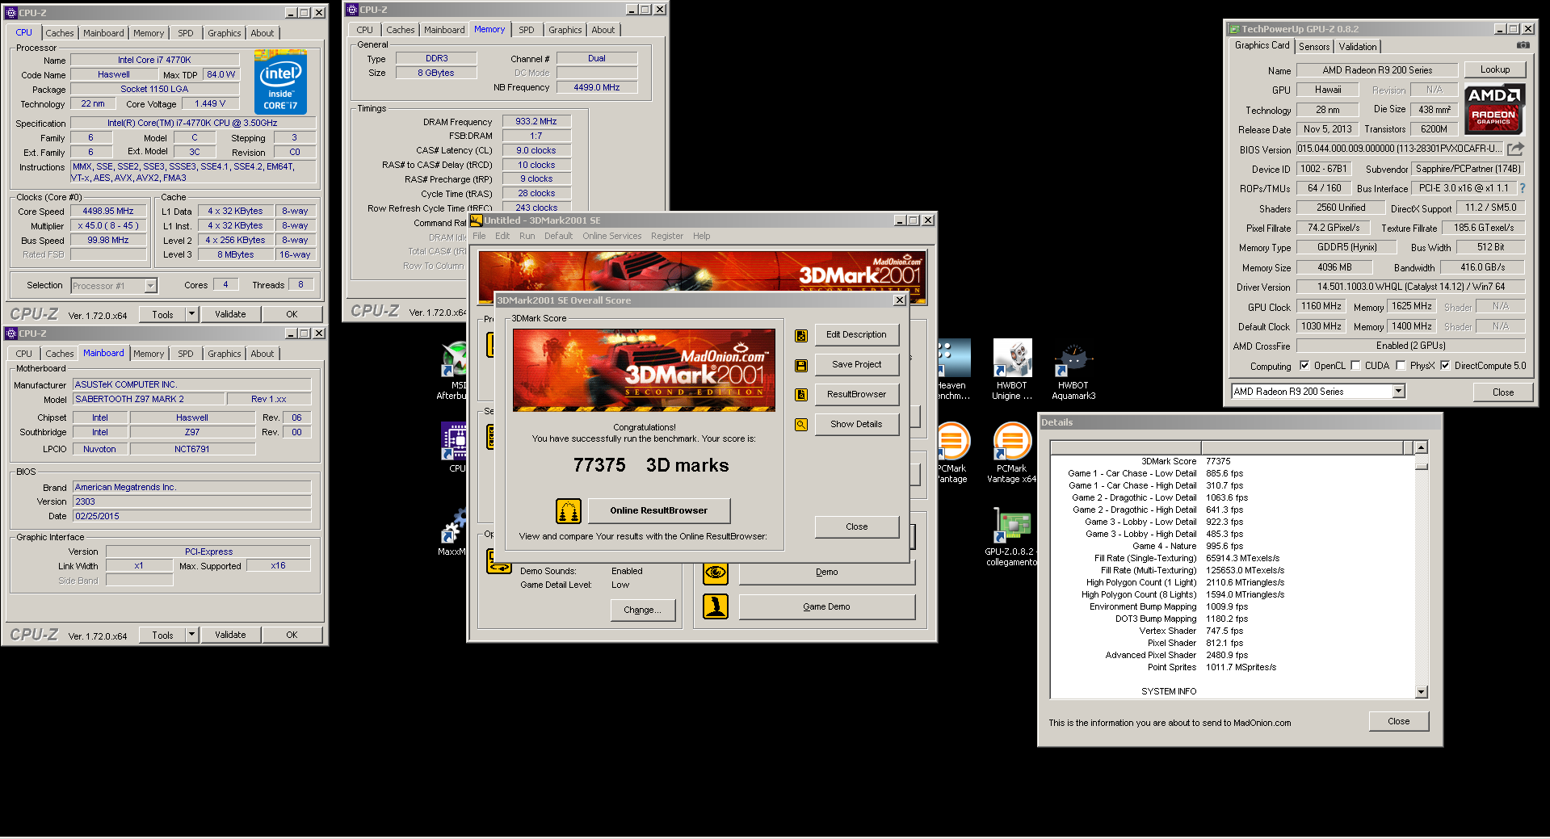The image size is (1550, 839).
Task: Click the eye icon beside Demo
Action: pos(716,573)
